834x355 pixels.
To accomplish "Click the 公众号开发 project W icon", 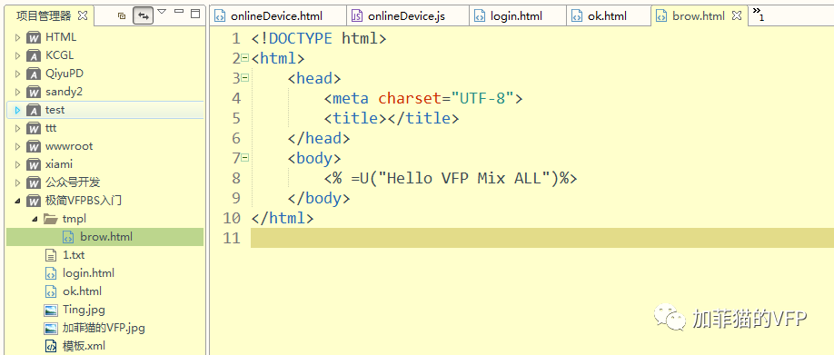I will tap(34, 182).
